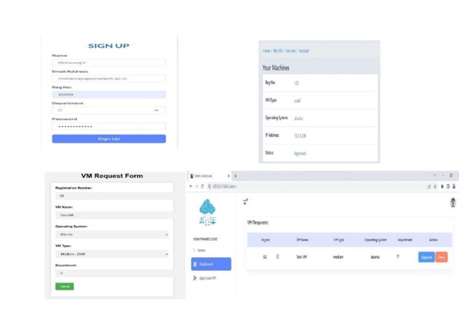Screen dimensions: 472x311
Task: Click the Operating System column header in VM Requests
Action: tap(375, 240)
